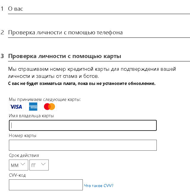Click the Срок действия label
Image resolution: width=190 pixels, height=193 pixels.
point(24,155)
